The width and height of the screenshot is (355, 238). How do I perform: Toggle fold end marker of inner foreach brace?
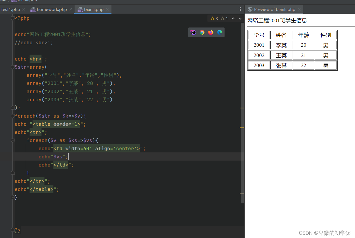(12, 173)
